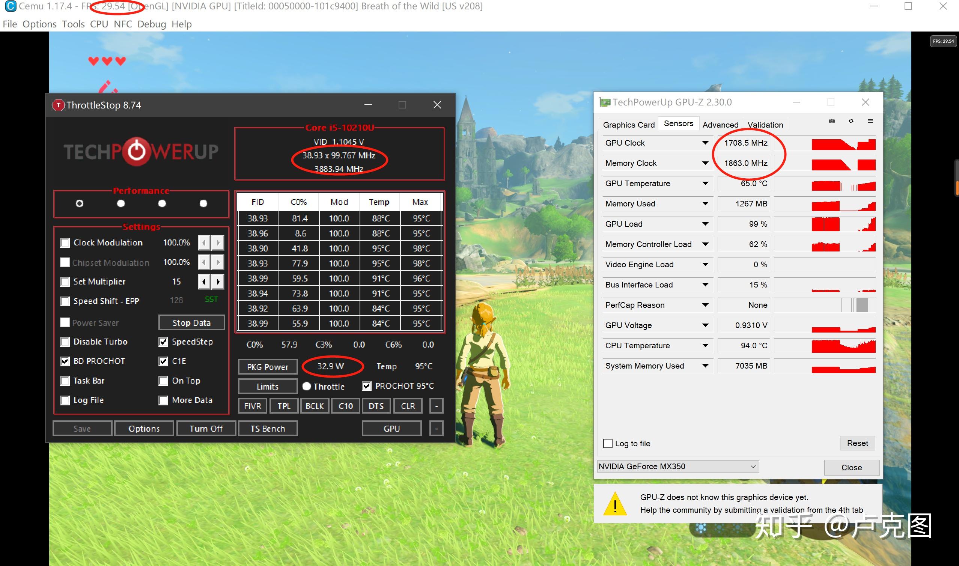This screenshot has width=959, height=566.
Task: Click the PerfCap Reason indicator bar
Action: 825,305
